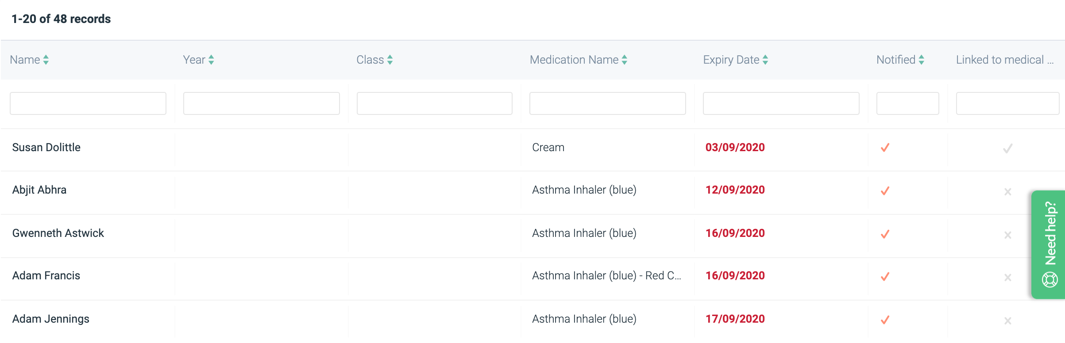Sort by Year column arrows
The height and width of the screenshot is (343, 1065).
pos(211,60)
